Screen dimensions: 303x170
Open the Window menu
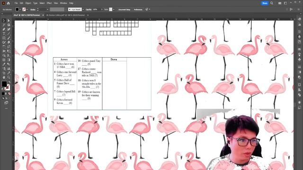(x=63, y=3)
